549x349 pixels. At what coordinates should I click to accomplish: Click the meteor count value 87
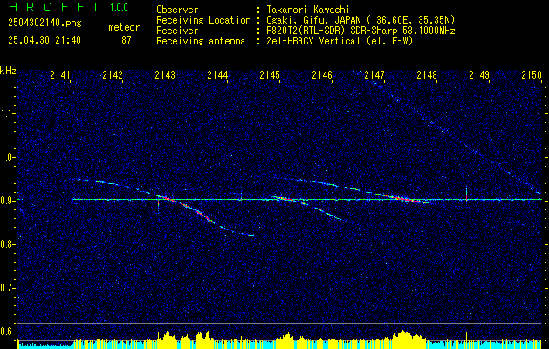click(127, 40)
